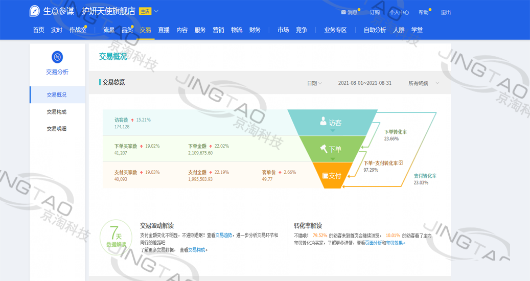Image resolution: width=530 pixels, height=281 pixels.
Task: Click the visitor person icon in funnel
Action: tap(323, 122)
